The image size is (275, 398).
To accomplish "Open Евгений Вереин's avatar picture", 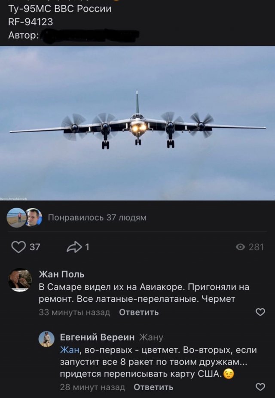I will (x=46, y=339).
